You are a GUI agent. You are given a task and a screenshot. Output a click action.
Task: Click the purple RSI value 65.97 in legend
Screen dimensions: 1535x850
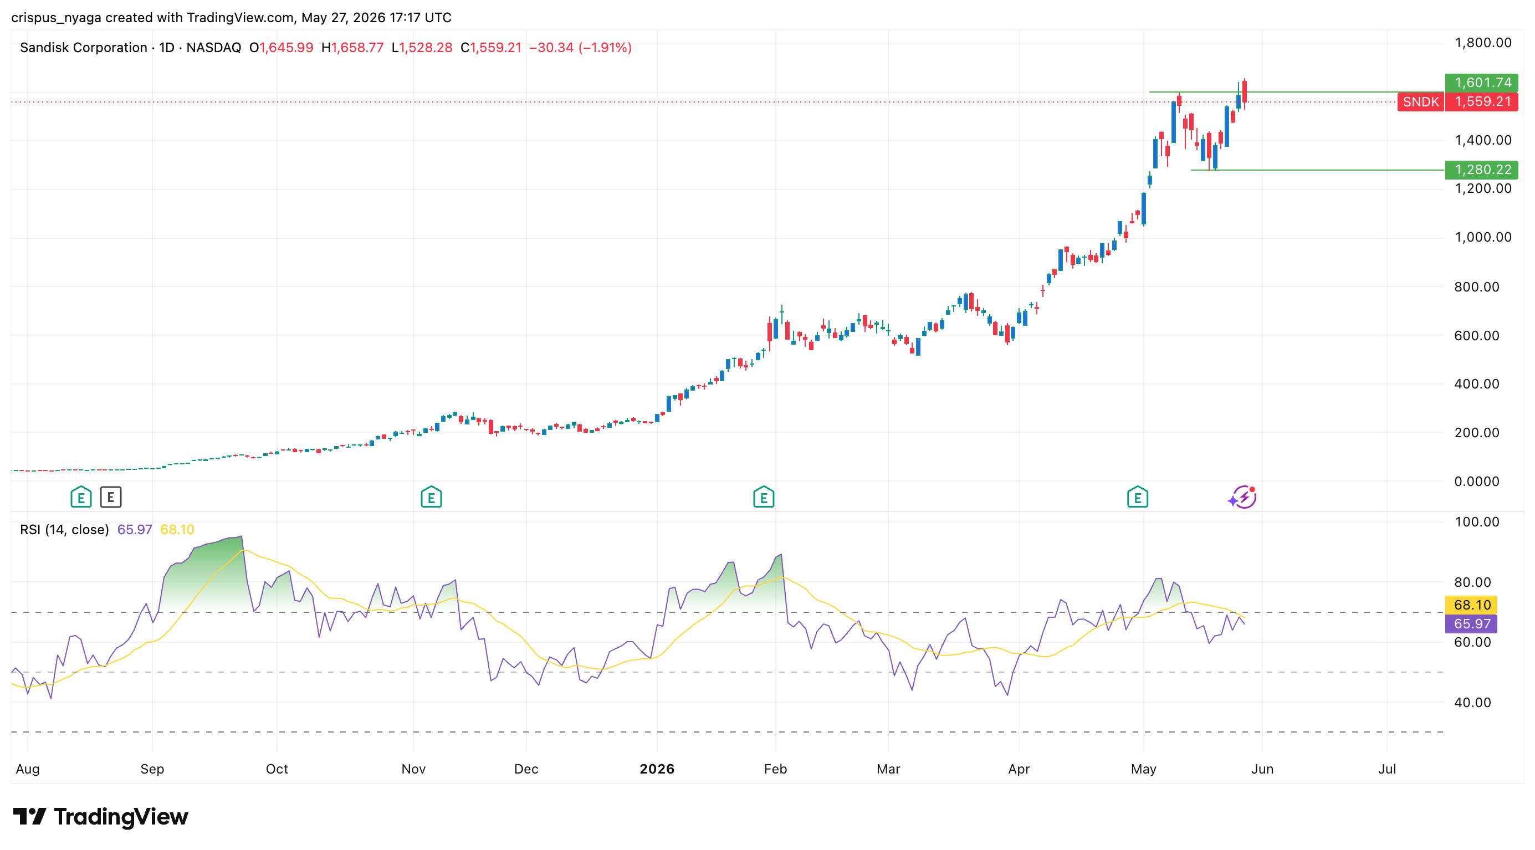tap(135, 530)
